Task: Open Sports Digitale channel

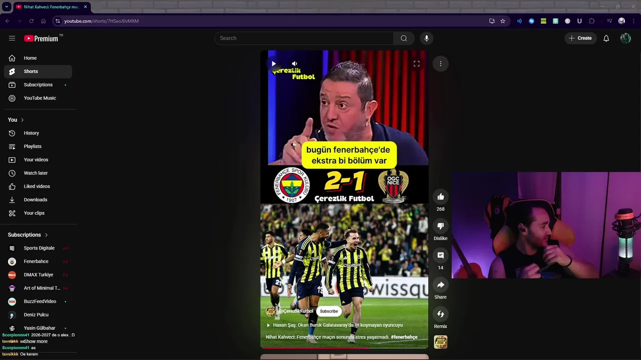Action: 38,248
